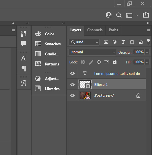The width and height of the screenshot is (152, 155).
Task: Hide the Lorem ipsum text layer
Action: tap(72, 73)
